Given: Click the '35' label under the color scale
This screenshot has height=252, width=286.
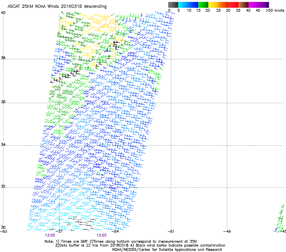Looking at the screenshot, I should pos(238,10).
